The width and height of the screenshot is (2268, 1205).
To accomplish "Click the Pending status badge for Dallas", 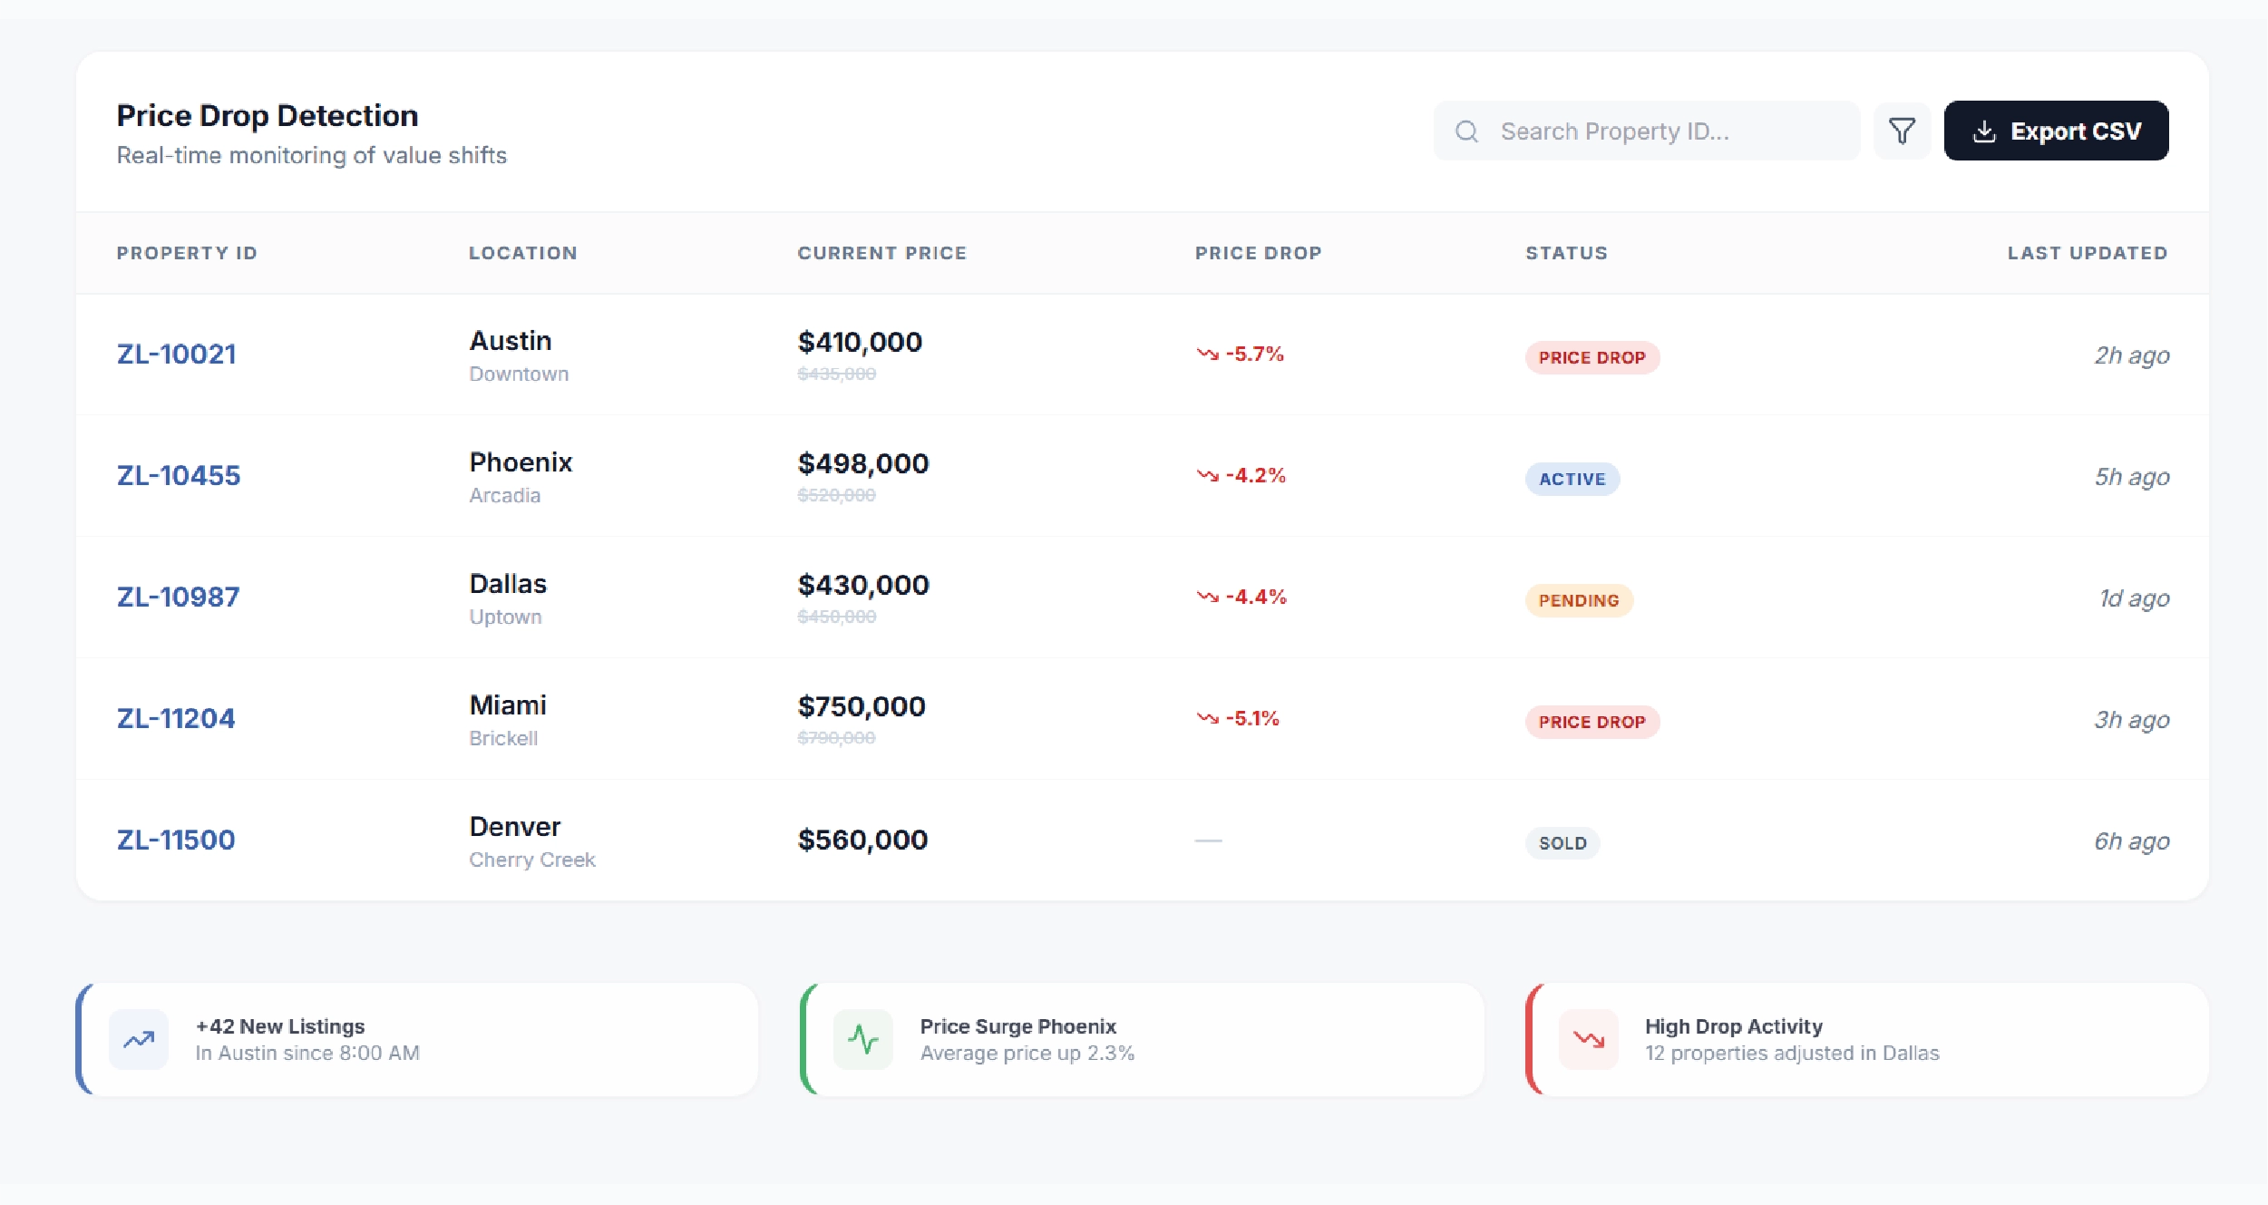I will 1578,600.
